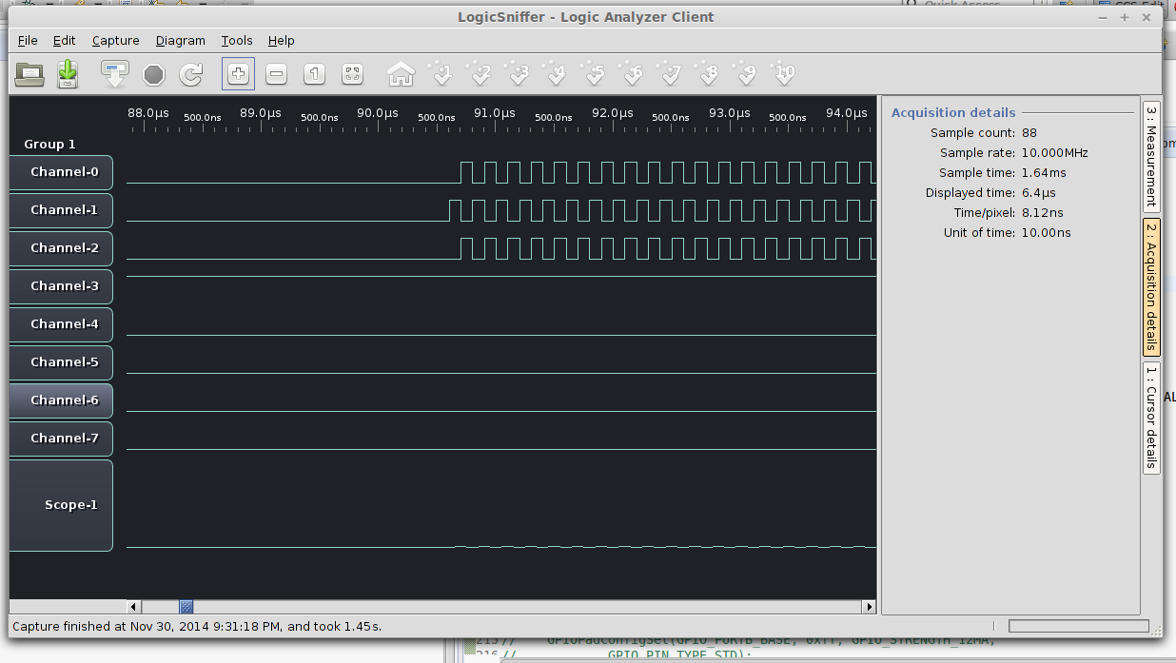1176x663 pixels.
Task: Jump to cursor 9
Action: (747, 73)
